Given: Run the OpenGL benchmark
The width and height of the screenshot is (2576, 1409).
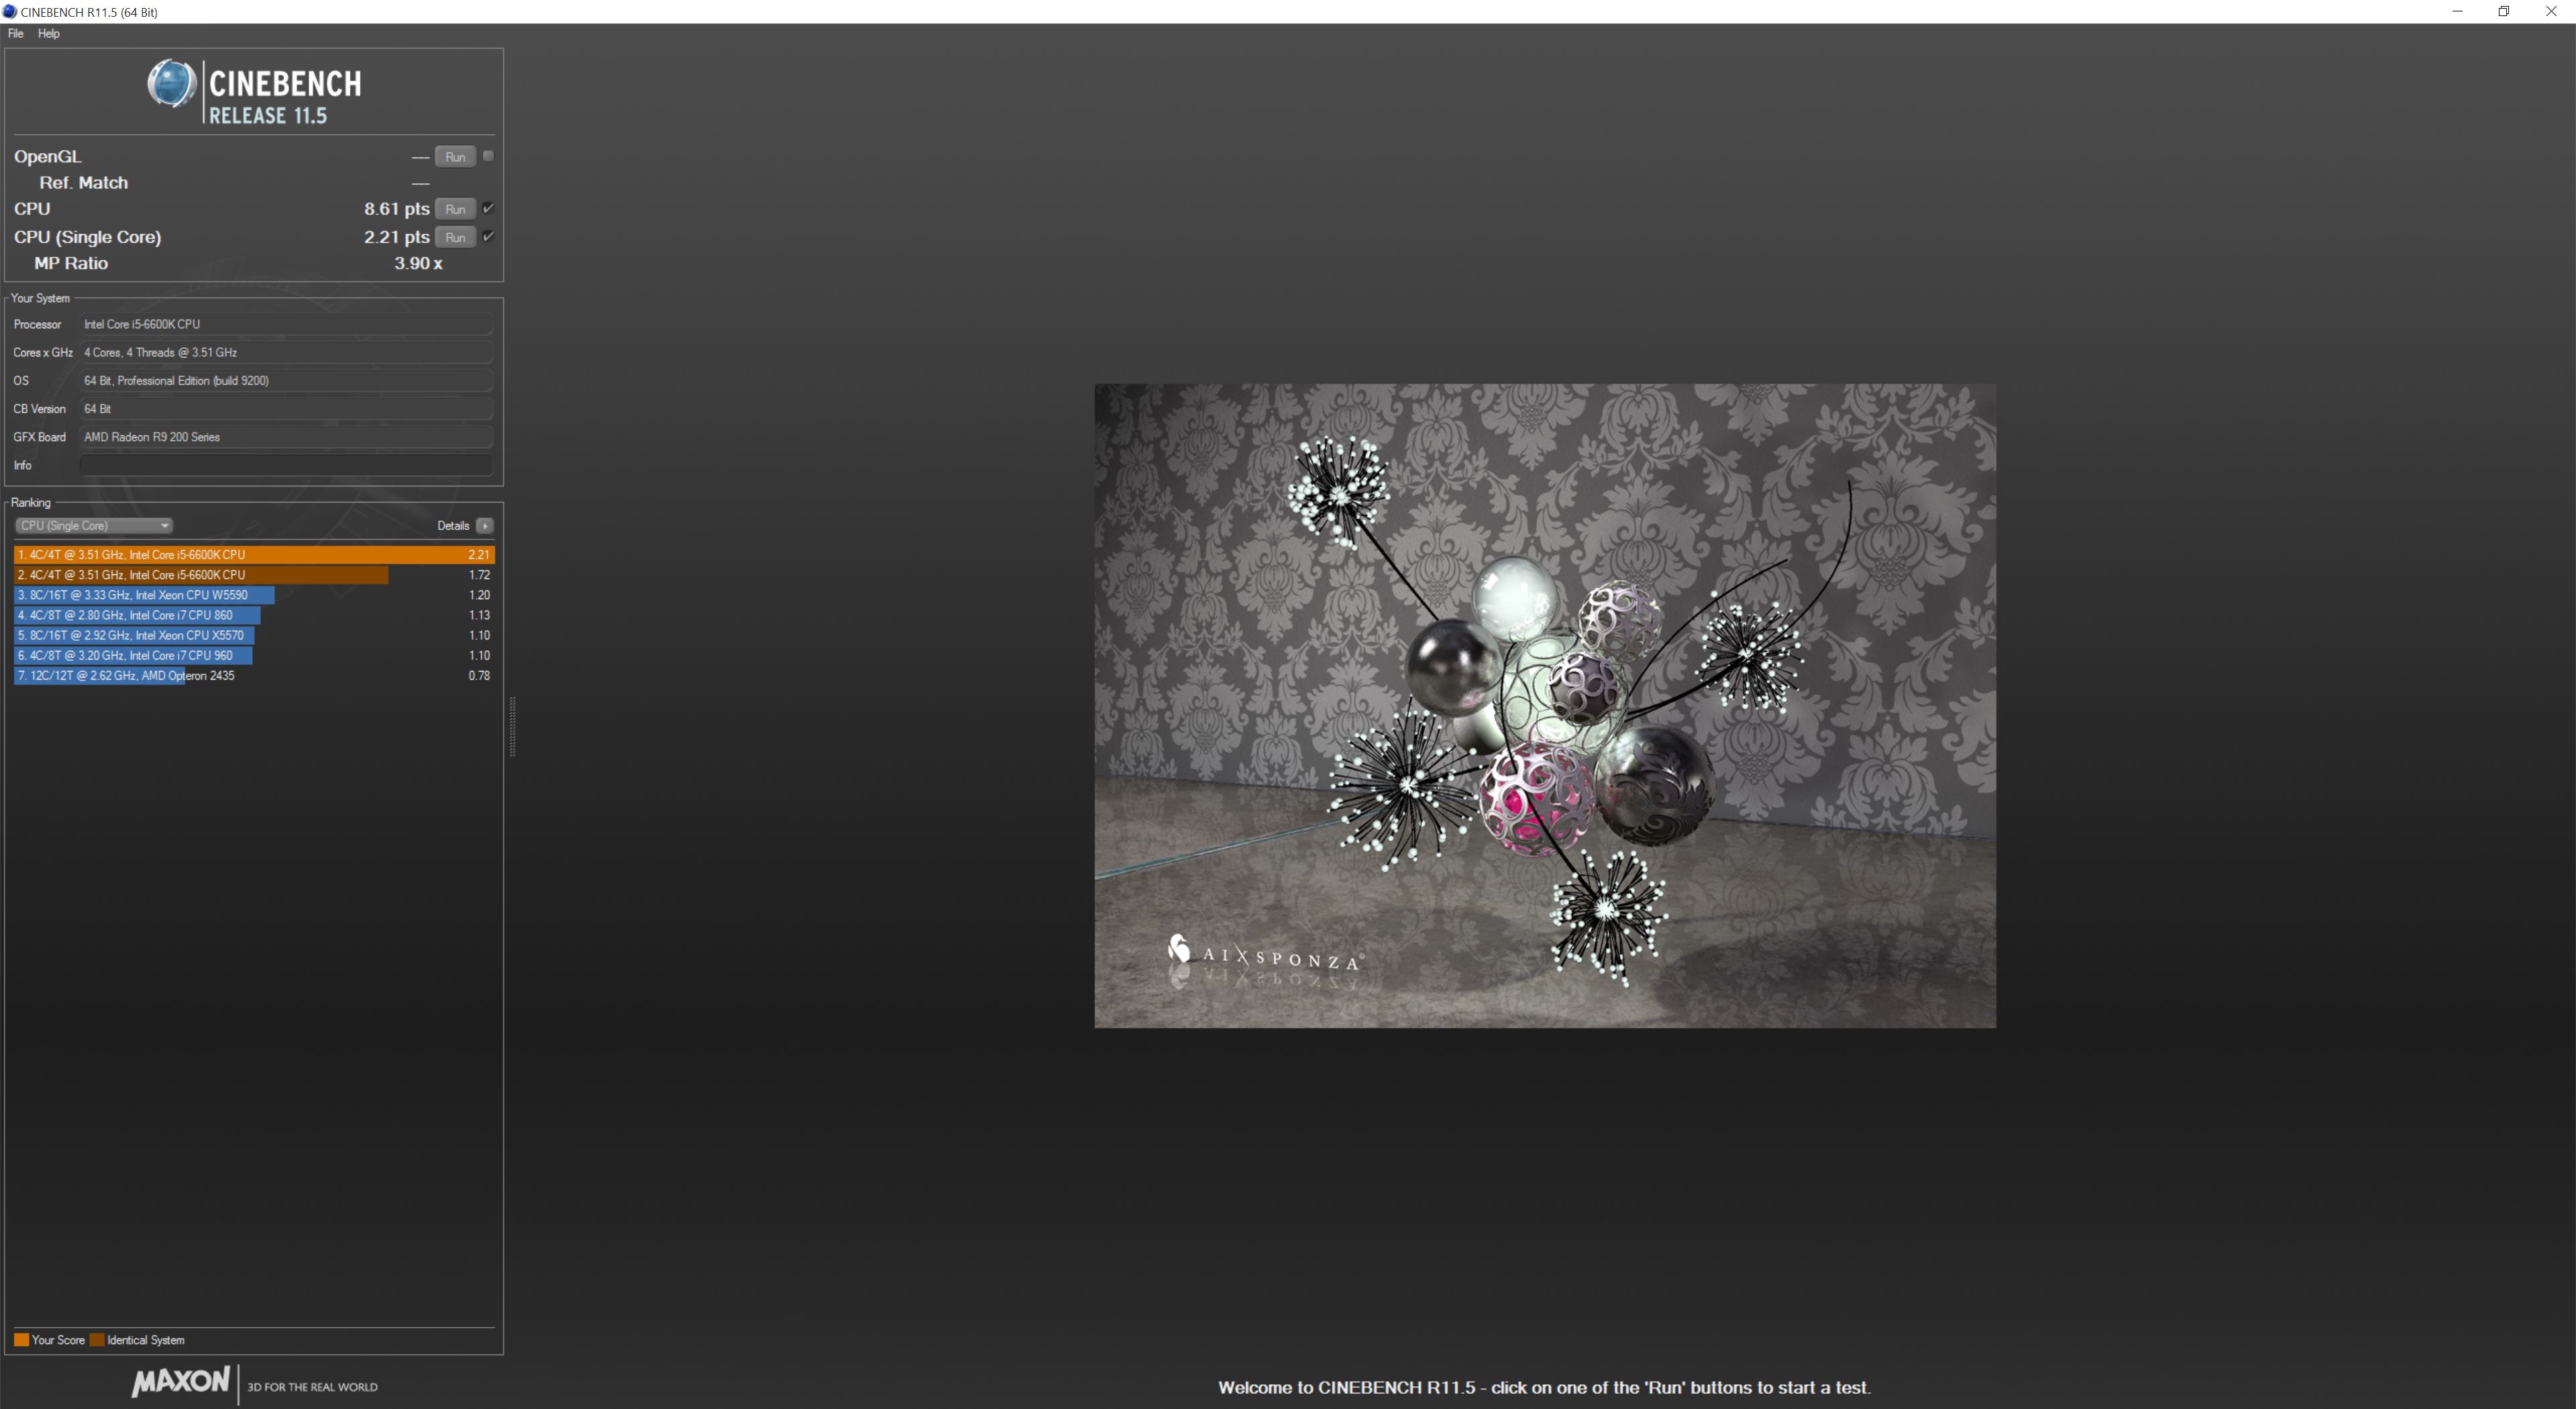Looking at the screenshot, I should [x=455, y=157].
